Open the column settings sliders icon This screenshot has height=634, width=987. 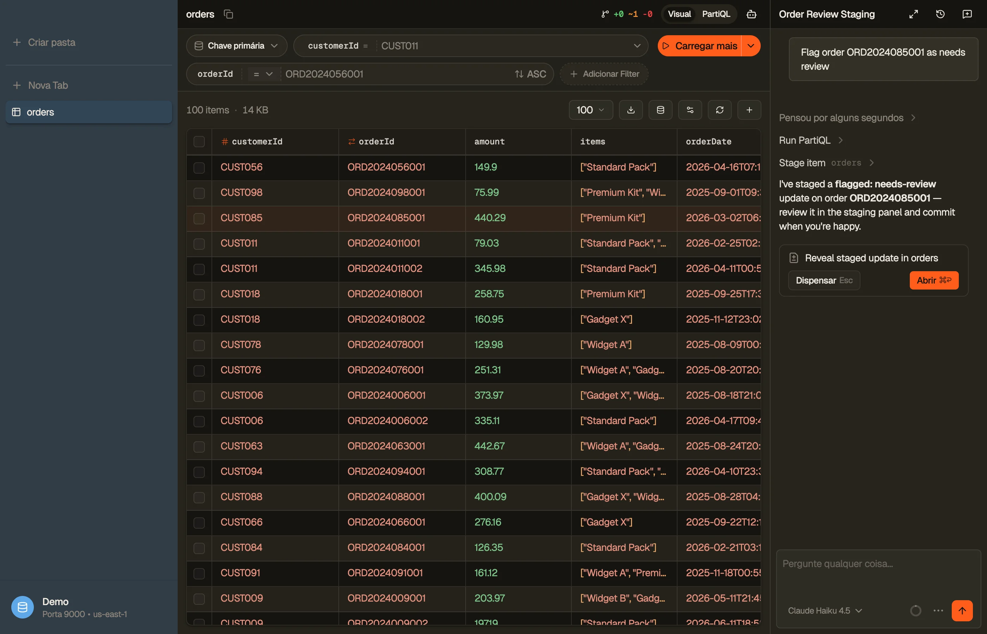690,110
